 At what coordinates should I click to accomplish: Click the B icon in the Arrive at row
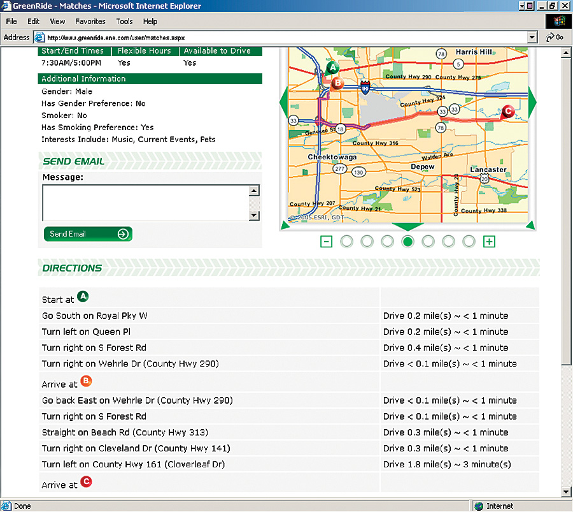pyautogui.click(x=86, y=381)
